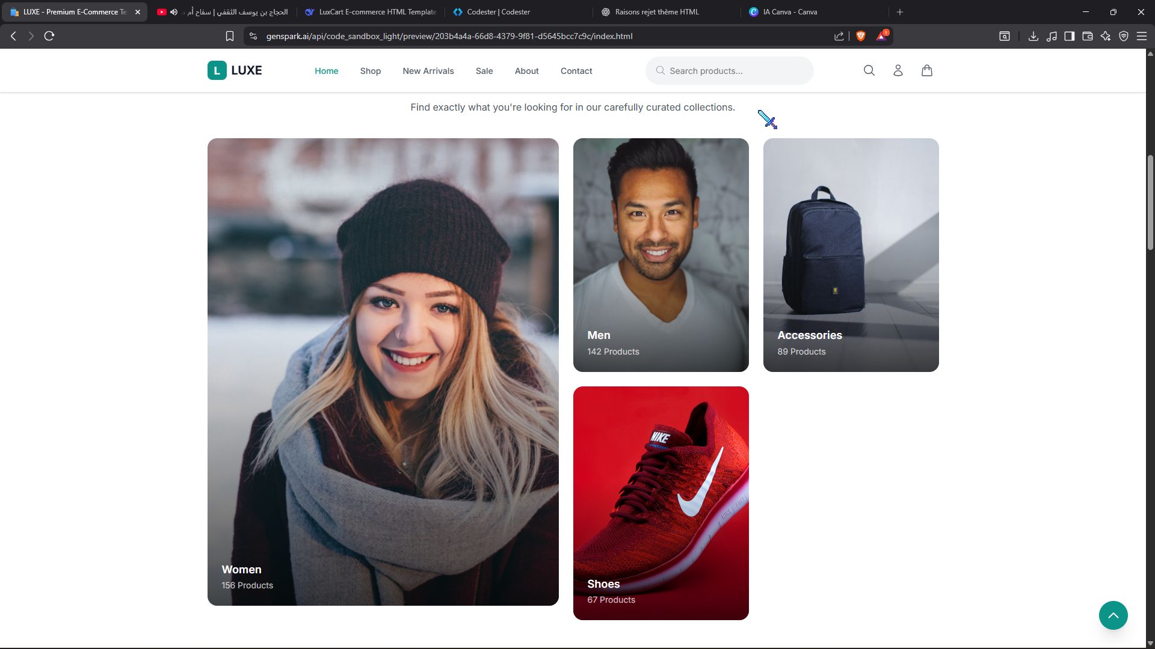1155x649 pixels.
Task: Open the Shoes category card
Action: click(x=661, y=503)
